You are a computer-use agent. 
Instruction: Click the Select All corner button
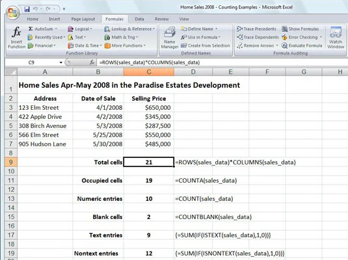(x=11, y=72)
